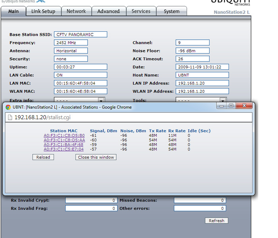
Task: Open the Network tab
Action: tap(76, 12)
